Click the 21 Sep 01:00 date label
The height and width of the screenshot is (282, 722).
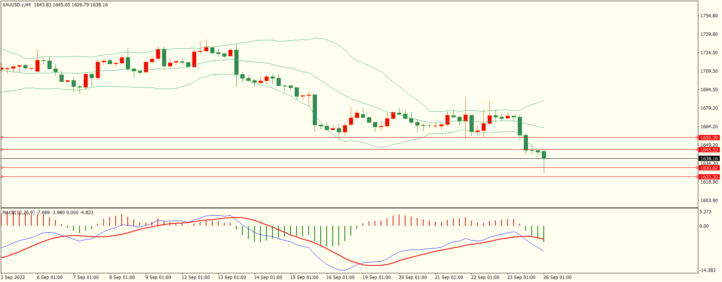pyautogui.click(x=449, y=277)
